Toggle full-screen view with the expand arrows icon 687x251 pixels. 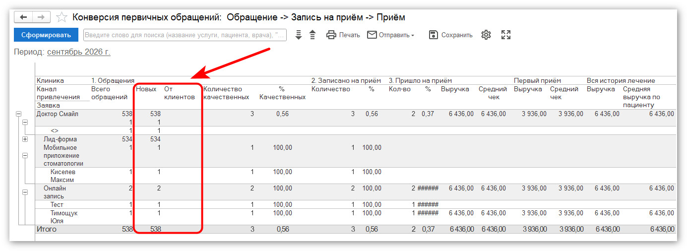[506, 35]
